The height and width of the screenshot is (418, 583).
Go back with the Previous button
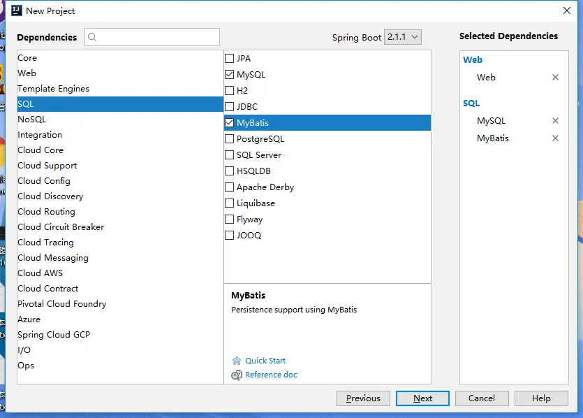pyautogui.click(x=363, y=398)
